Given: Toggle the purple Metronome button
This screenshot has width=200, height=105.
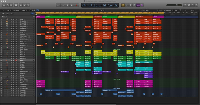Looking at the screenshot, I should click(142, 5).
